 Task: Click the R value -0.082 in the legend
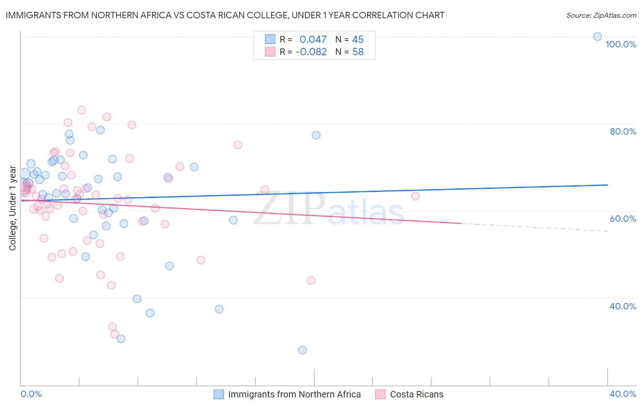click(x=311, y=52)
